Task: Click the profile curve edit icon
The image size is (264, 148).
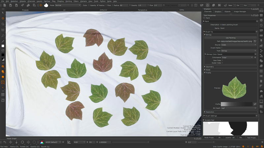Action: click(x=255, y=104)
